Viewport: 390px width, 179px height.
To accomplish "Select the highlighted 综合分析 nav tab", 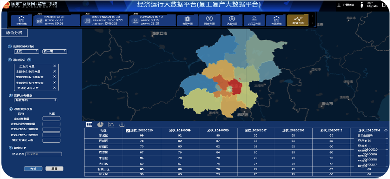I will (298, 20).
